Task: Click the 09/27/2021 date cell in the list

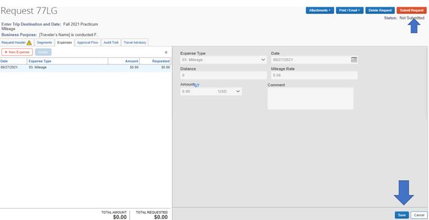Action: (x=9, y=67)
